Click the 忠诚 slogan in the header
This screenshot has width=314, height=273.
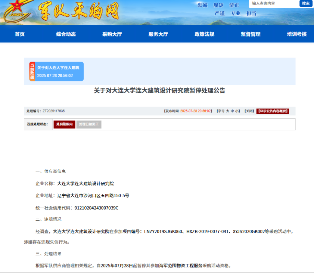202,5
